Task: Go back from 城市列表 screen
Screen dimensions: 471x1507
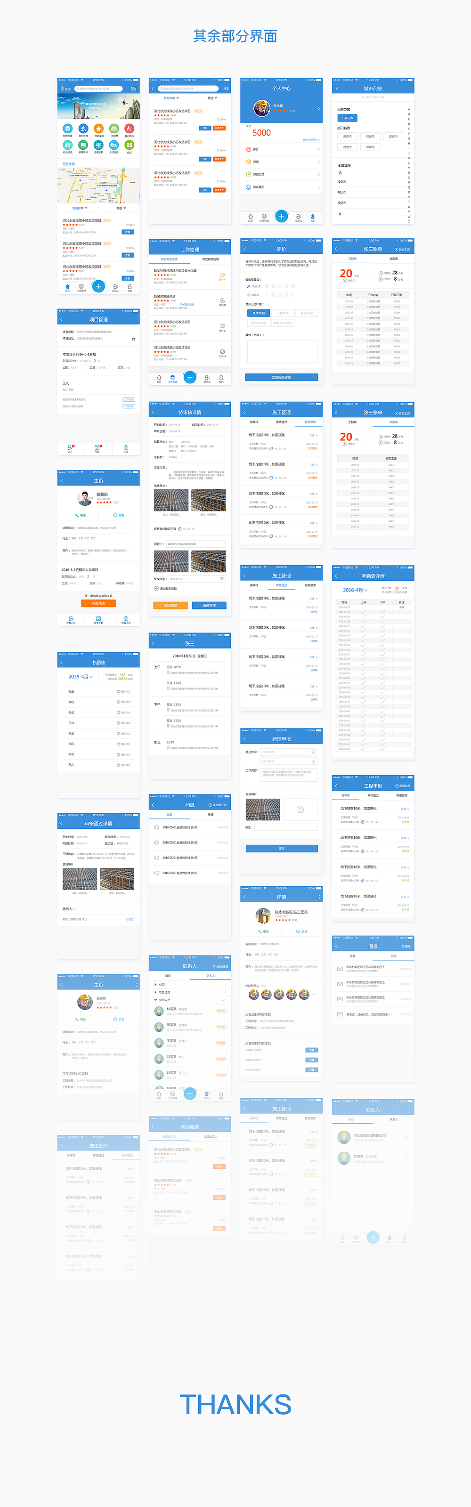Action: pos(336,89)
